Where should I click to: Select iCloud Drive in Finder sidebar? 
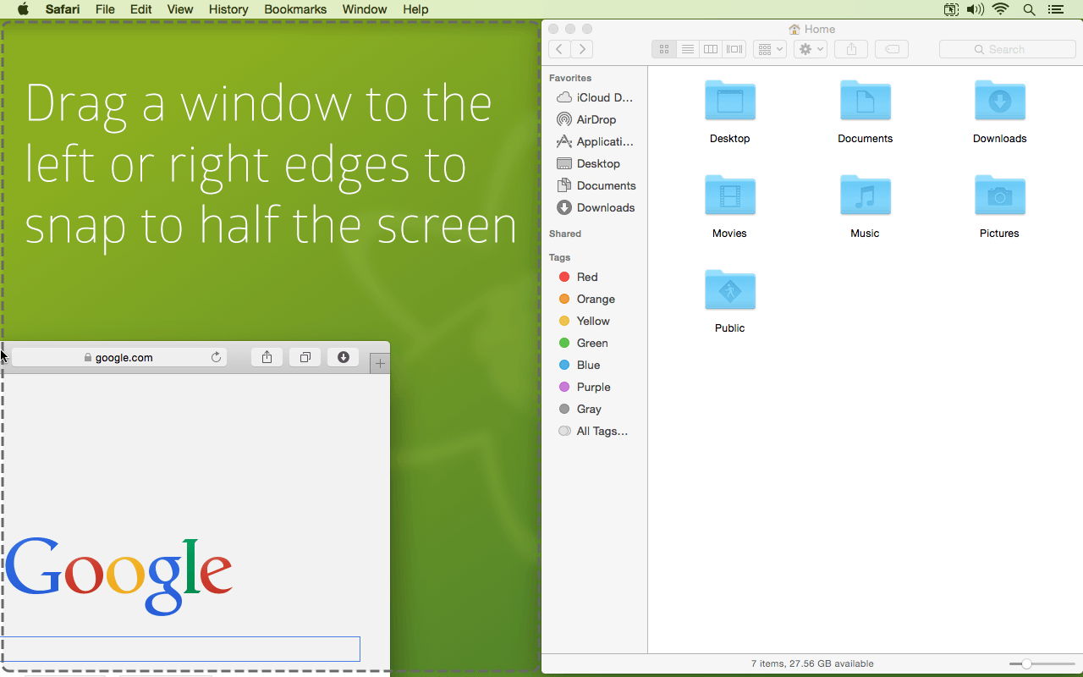pos(595,97)
